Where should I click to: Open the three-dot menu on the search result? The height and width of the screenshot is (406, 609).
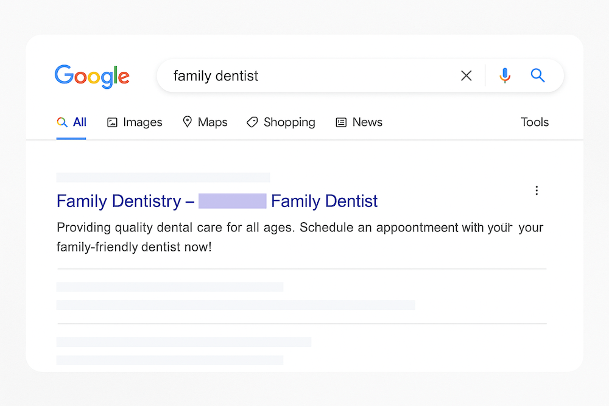pyautogui.click(x=537, y=191)
